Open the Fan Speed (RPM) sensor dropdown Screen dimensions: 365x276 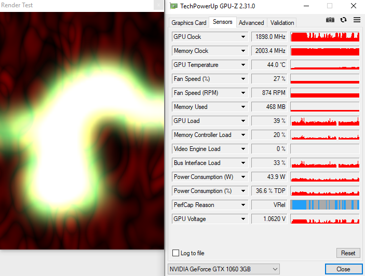[243, 93]
